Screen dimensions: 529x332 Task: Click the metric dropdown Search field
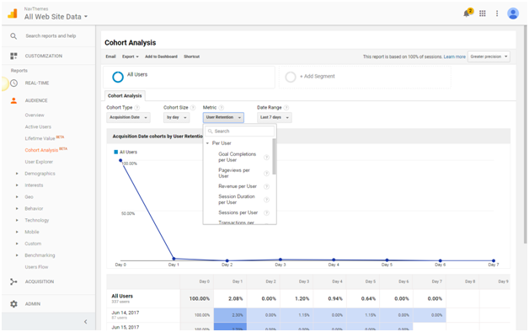coord(239,131)
